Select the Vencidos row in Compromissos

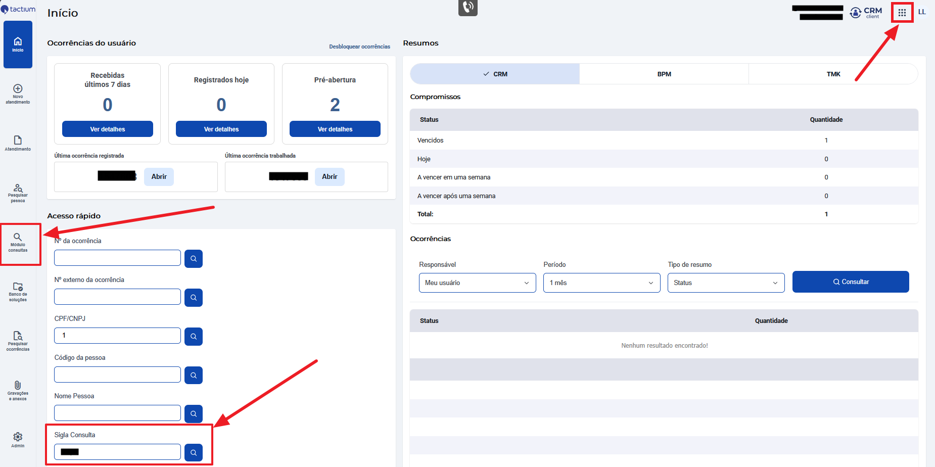pos(664,140)
